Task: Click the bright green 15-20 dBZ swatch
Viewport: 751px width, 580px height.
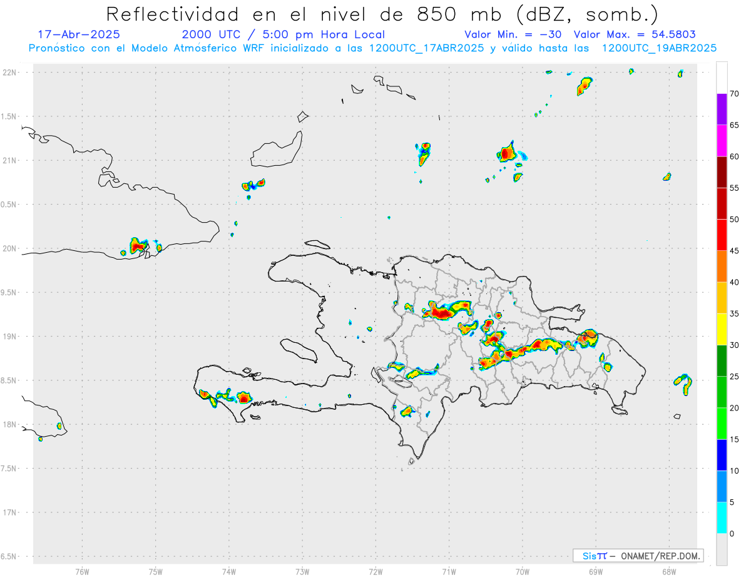Action: coord(722,424)
